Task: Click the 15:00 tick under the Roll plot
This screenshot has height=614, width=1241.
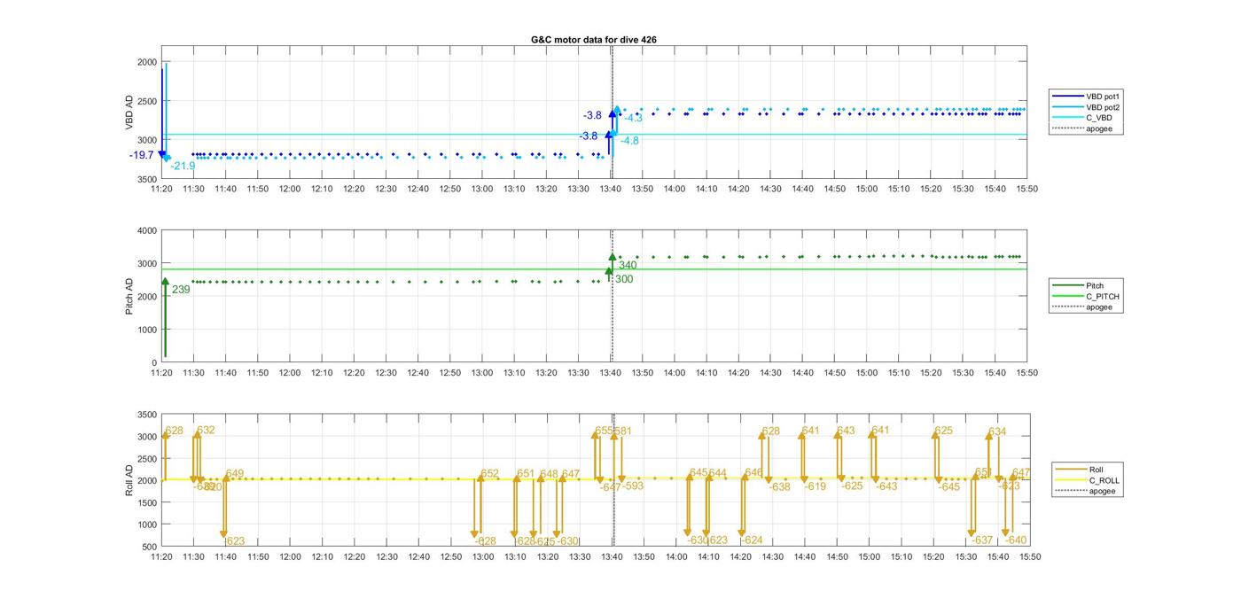Action: coord(869,557)
